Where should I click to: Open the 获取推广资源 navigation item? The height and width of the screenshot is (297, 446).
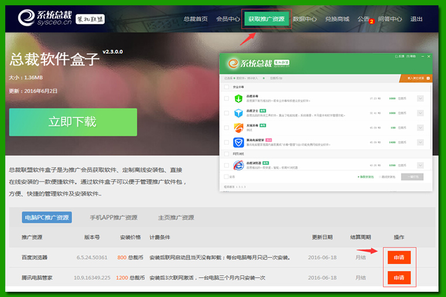point(266,18)
